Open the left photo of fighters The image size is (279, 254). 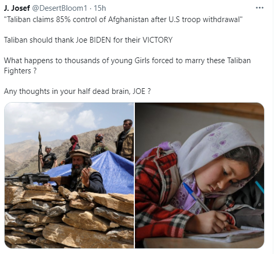[x=69, y=175]
